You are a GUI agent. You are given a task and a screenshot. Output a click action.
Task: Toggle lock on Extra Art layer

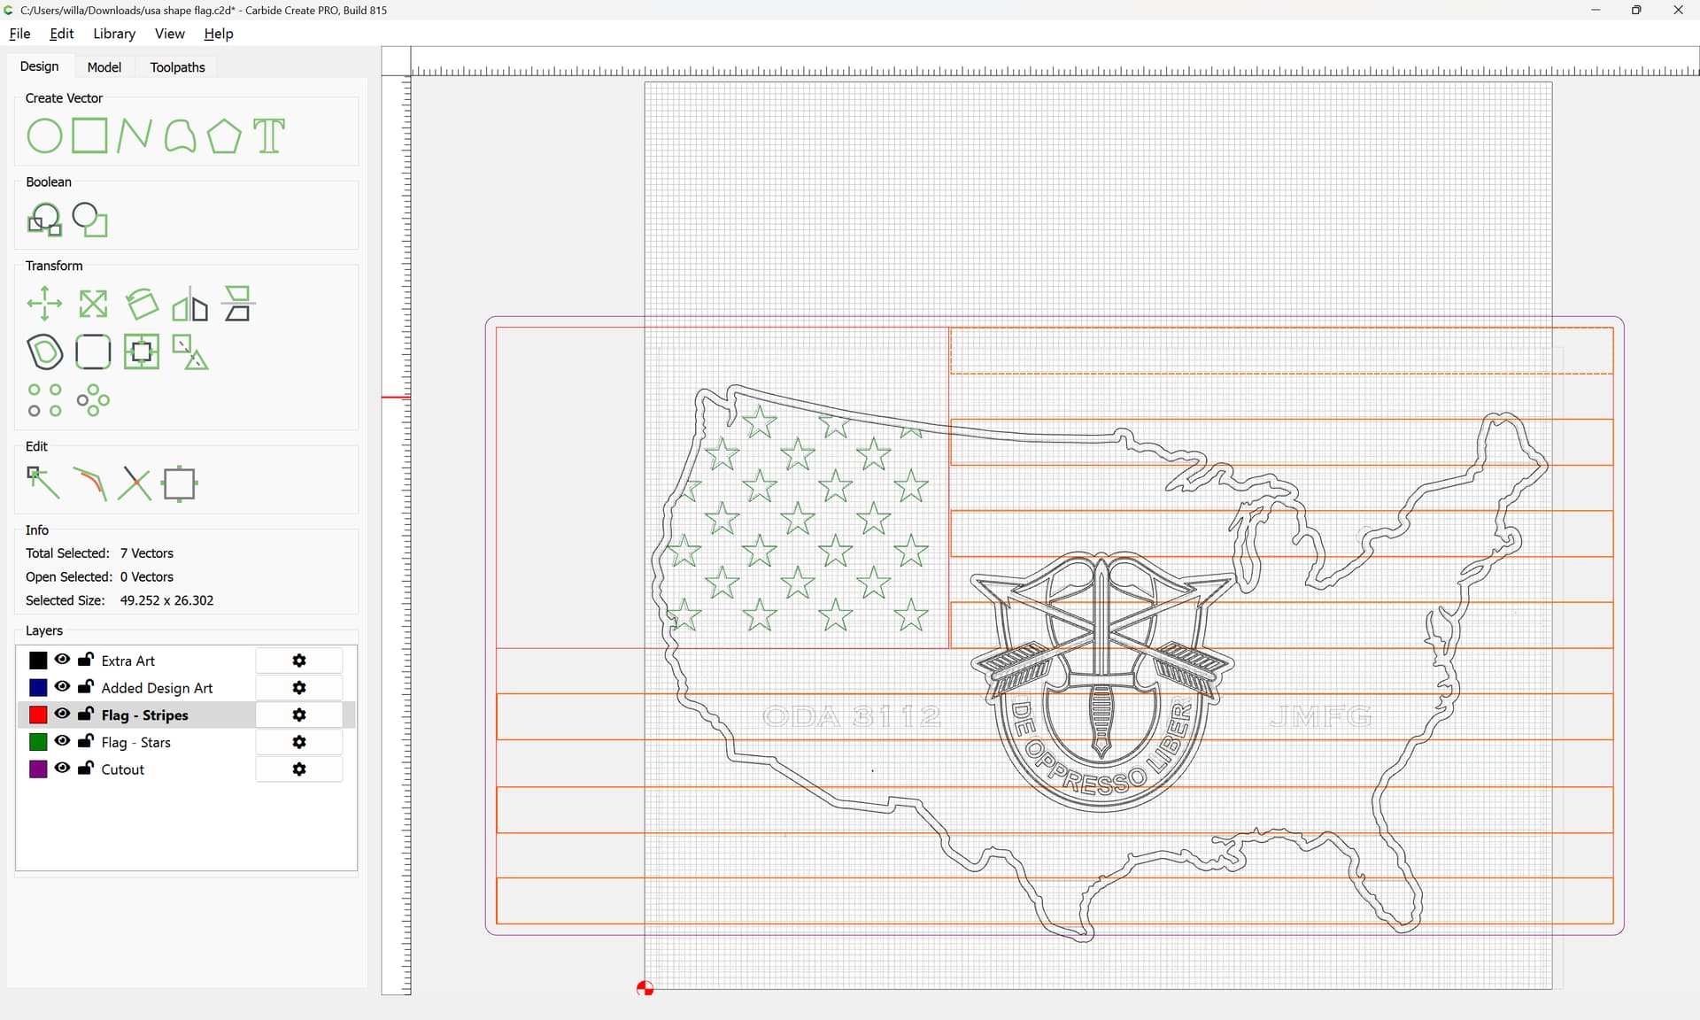point(86,660)
